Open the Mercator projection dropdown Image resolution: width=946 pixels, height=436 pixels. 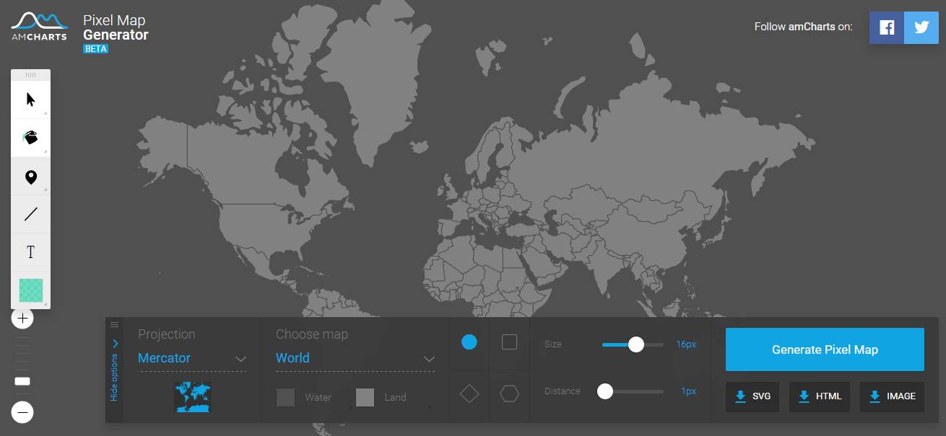pyautogui.click(x=192, y=358)
